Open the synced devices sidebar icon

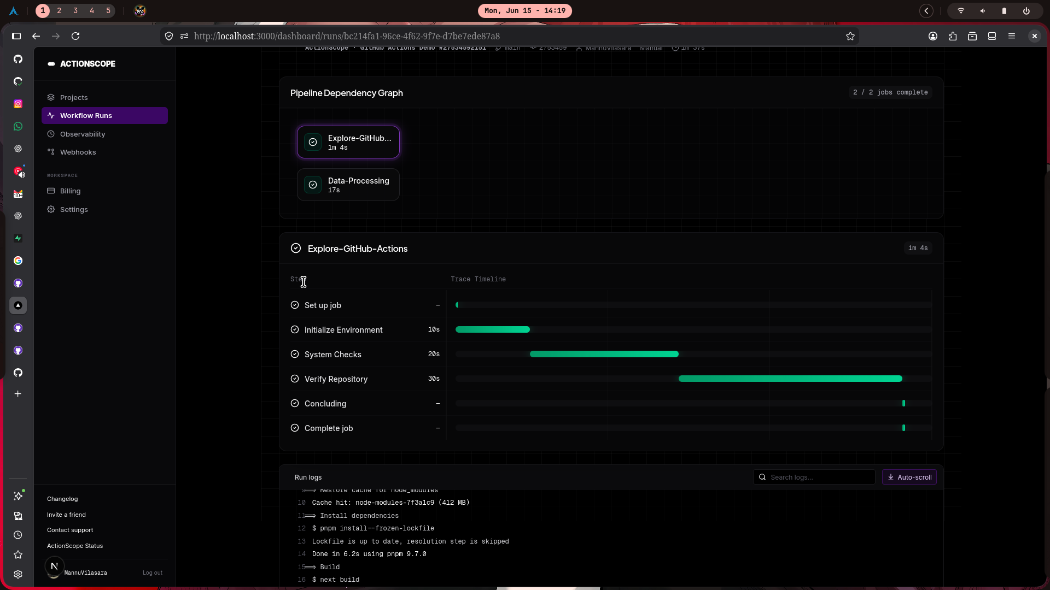(18, 516)
